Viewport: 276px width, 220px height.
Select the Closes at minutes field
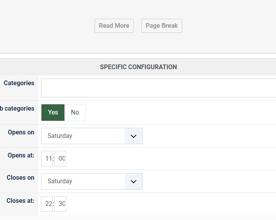[x=61, y=204]
